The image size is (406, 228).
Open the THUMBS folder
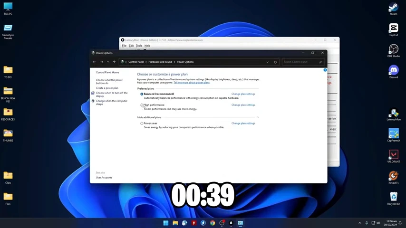[x=8, y=135]
